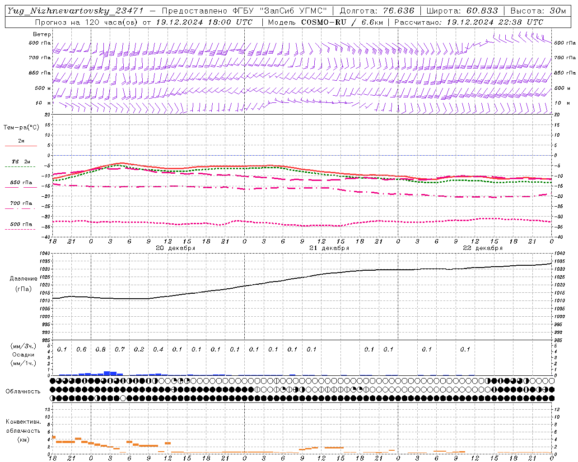This screenshot has height=462, width=578.
Task: Click the (гПа) unit under Давление
Action: click(x=23, y=289)
